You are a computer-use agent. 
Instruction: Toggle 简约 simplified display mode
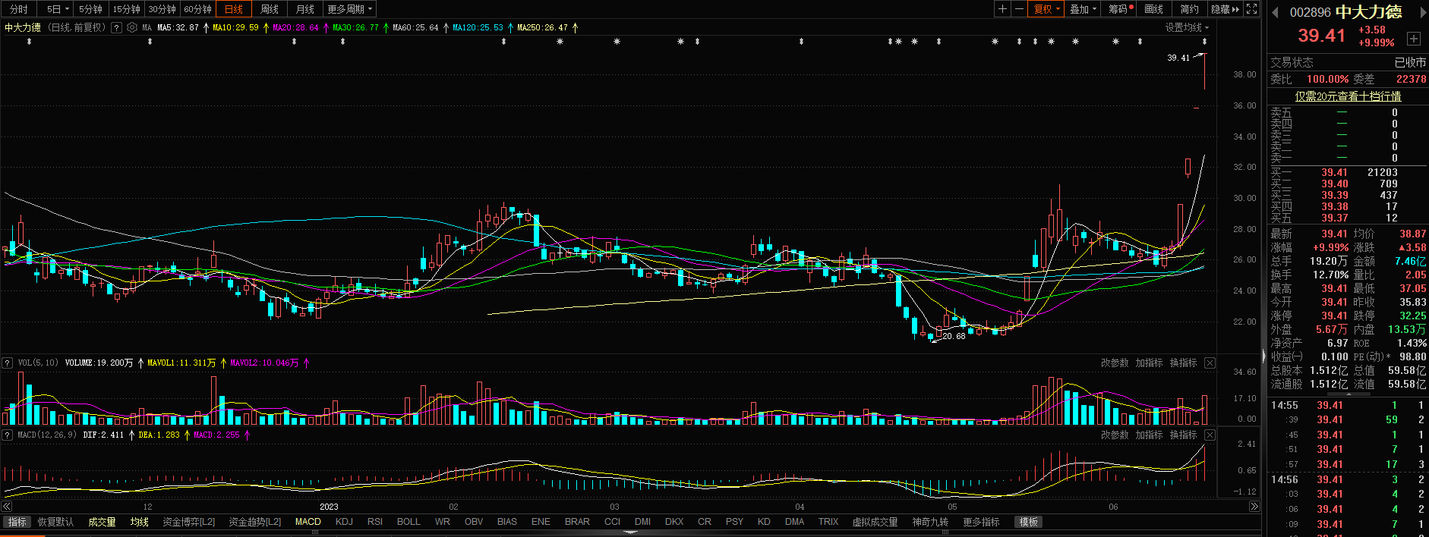1189,9
